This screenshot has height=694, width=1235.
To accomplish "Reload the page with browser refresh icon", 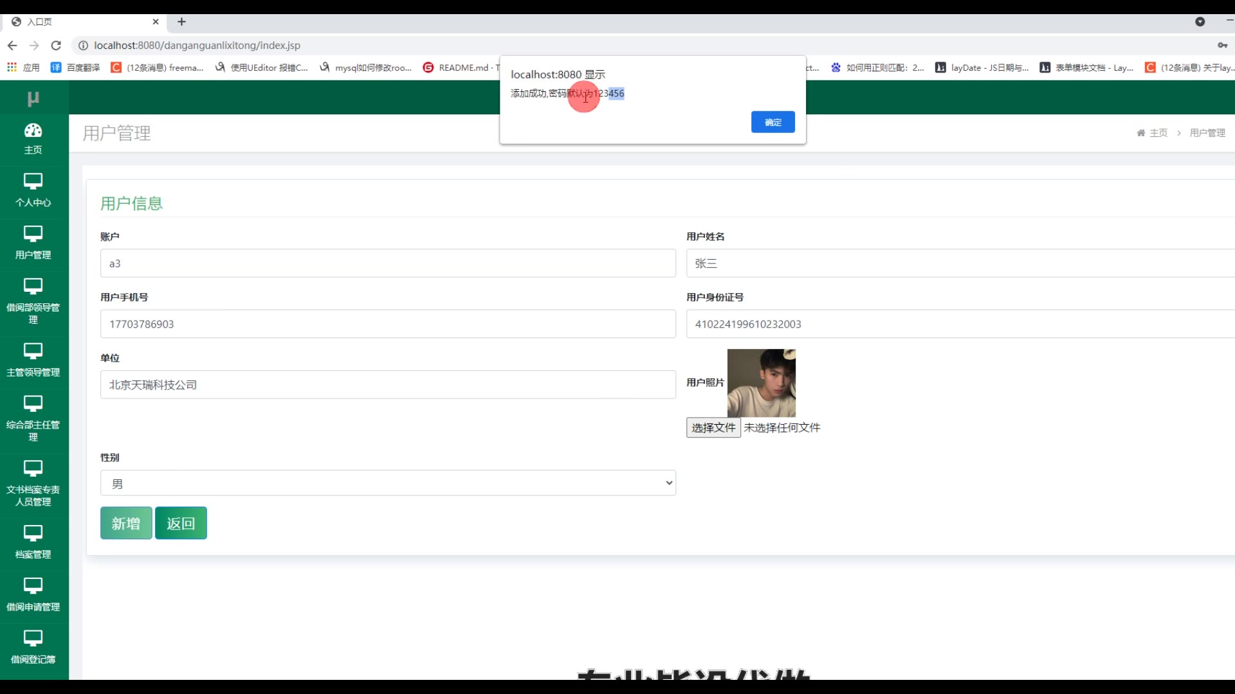I will pyautogui.click(x=56, y=46).
